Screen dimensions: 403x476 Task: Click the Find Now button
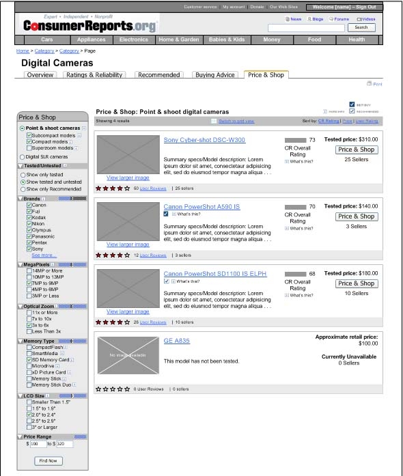click(48, 461)
